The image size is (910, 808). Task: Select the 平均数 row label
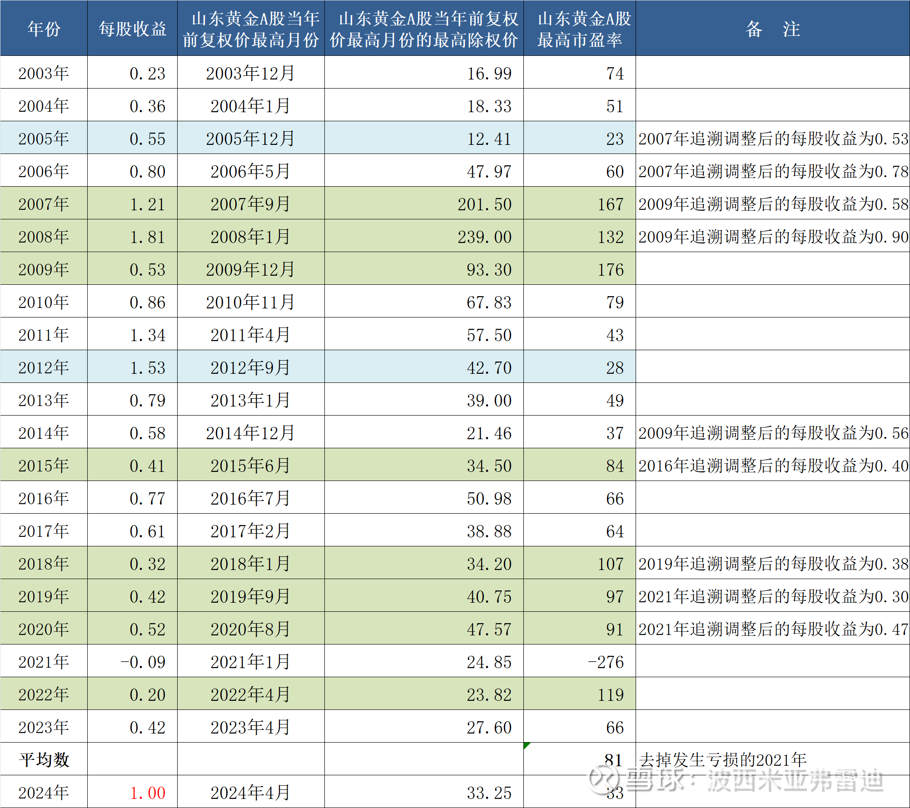[44, 759]
